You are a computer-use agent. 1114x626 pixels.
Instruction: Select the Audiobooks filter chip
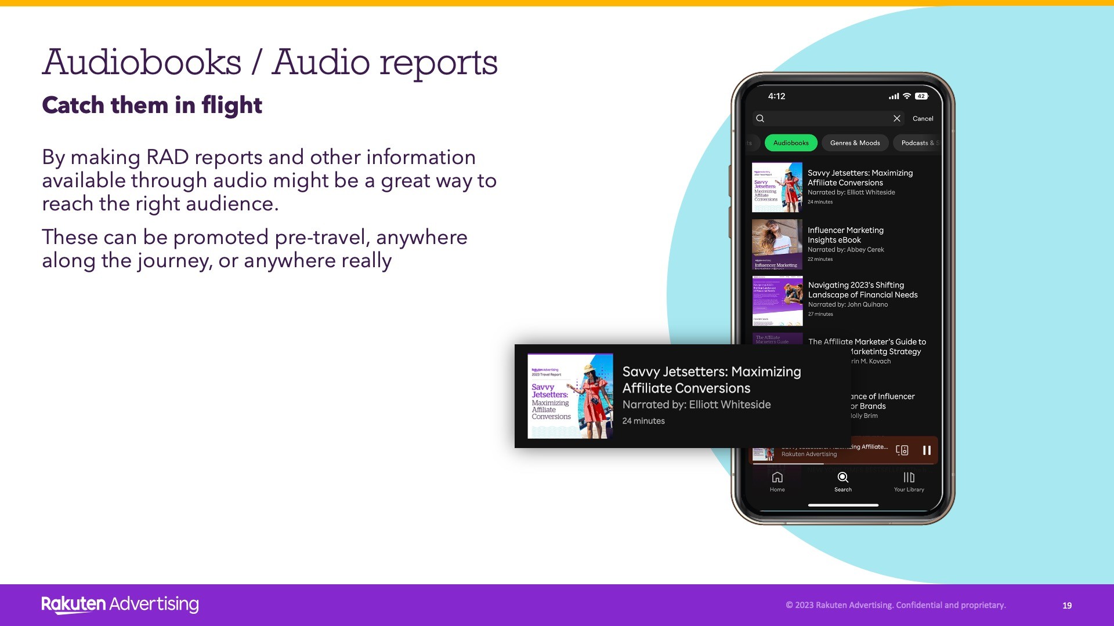790,143
